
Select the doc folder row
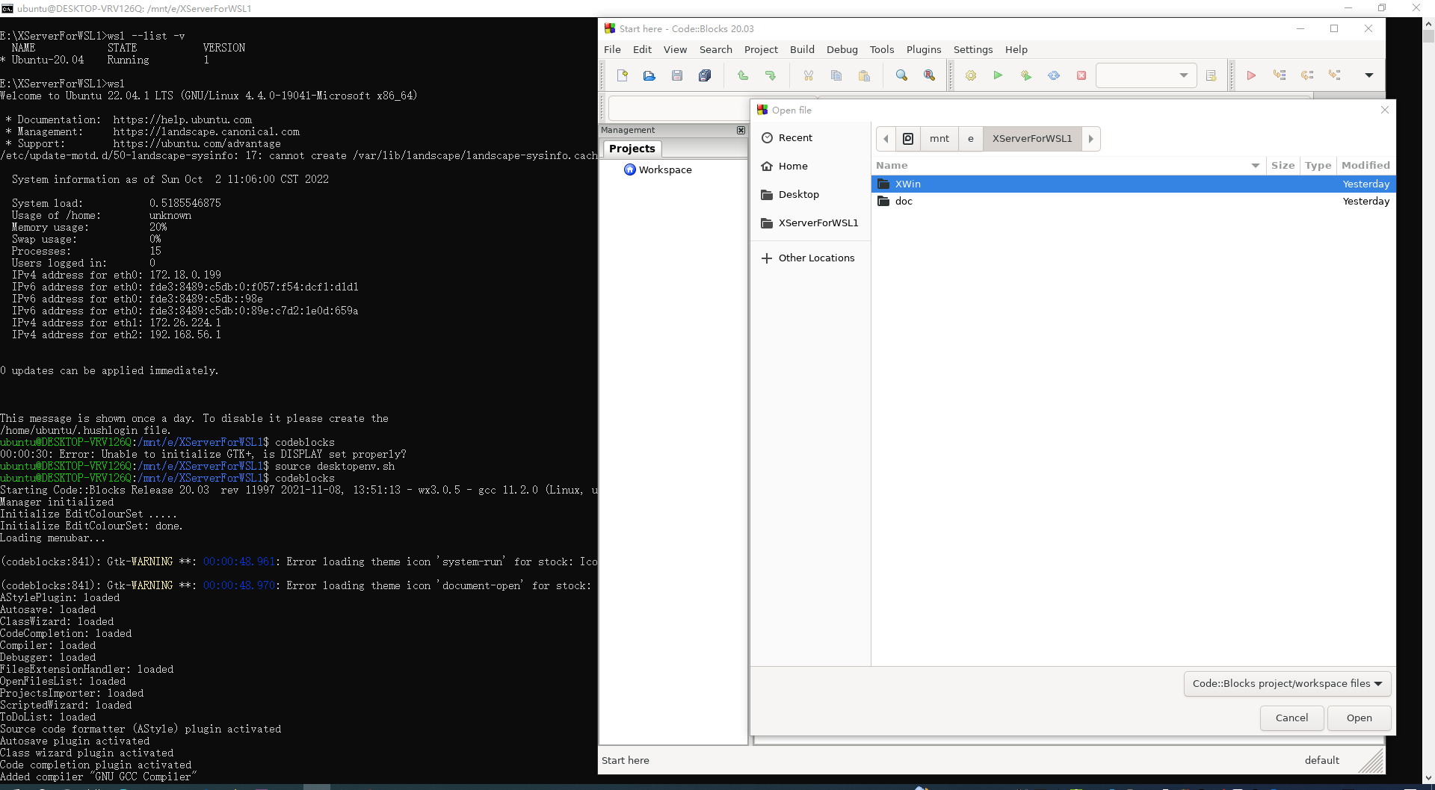[1133, 202]
